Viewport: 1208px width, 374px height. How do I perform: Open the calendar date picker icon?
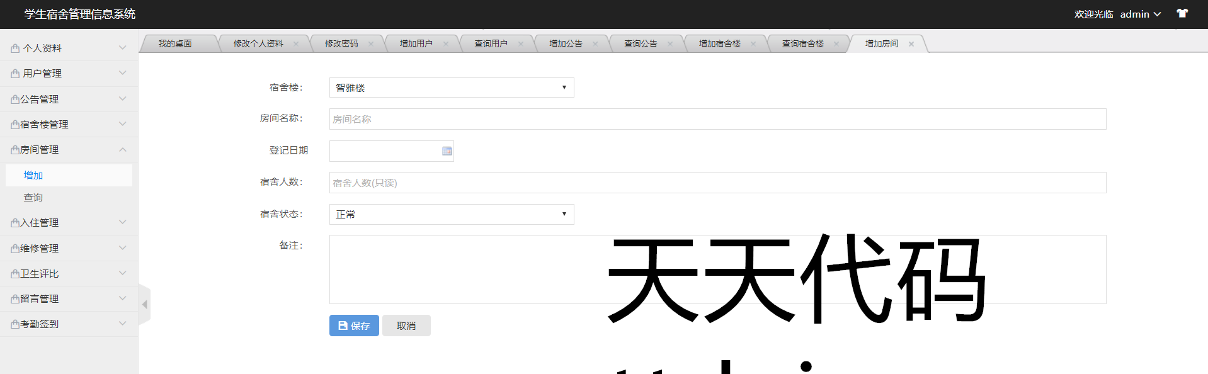pos(447,151)
